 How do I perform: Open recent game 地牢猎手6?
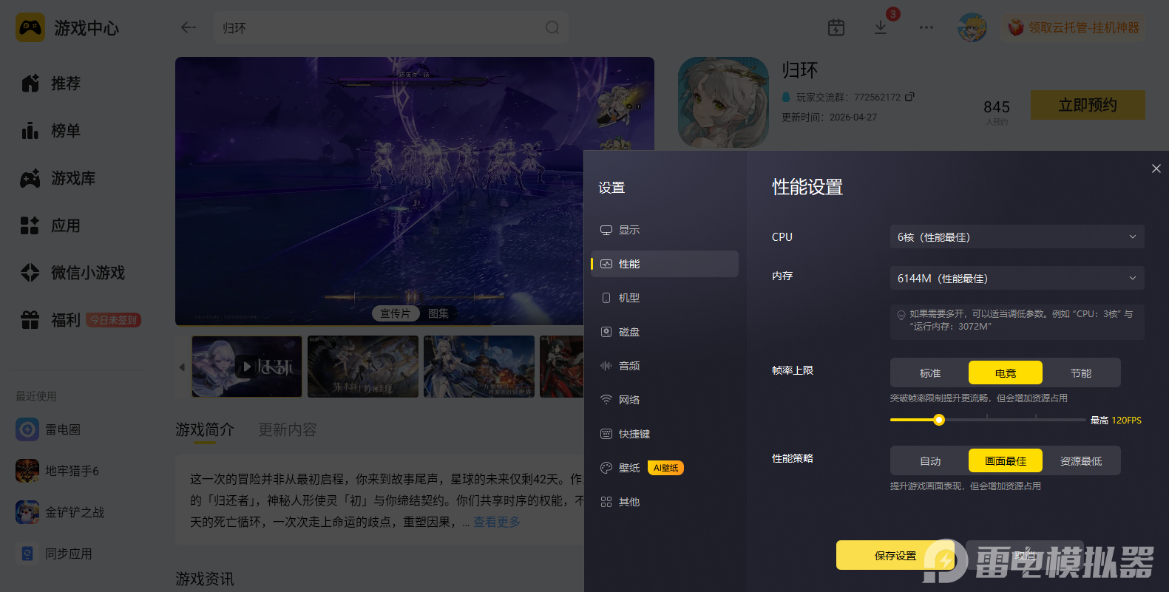click(58, 471)
